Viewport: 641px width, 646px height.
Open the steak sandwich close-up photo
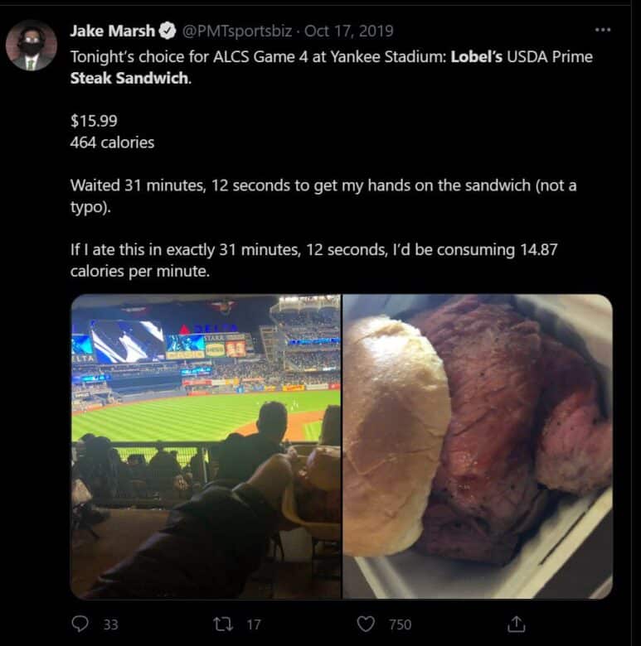point(478,446)
